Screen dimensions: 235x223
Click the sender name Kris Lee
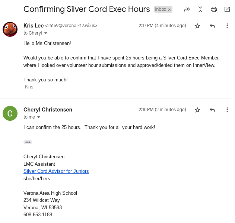point(33,26)
